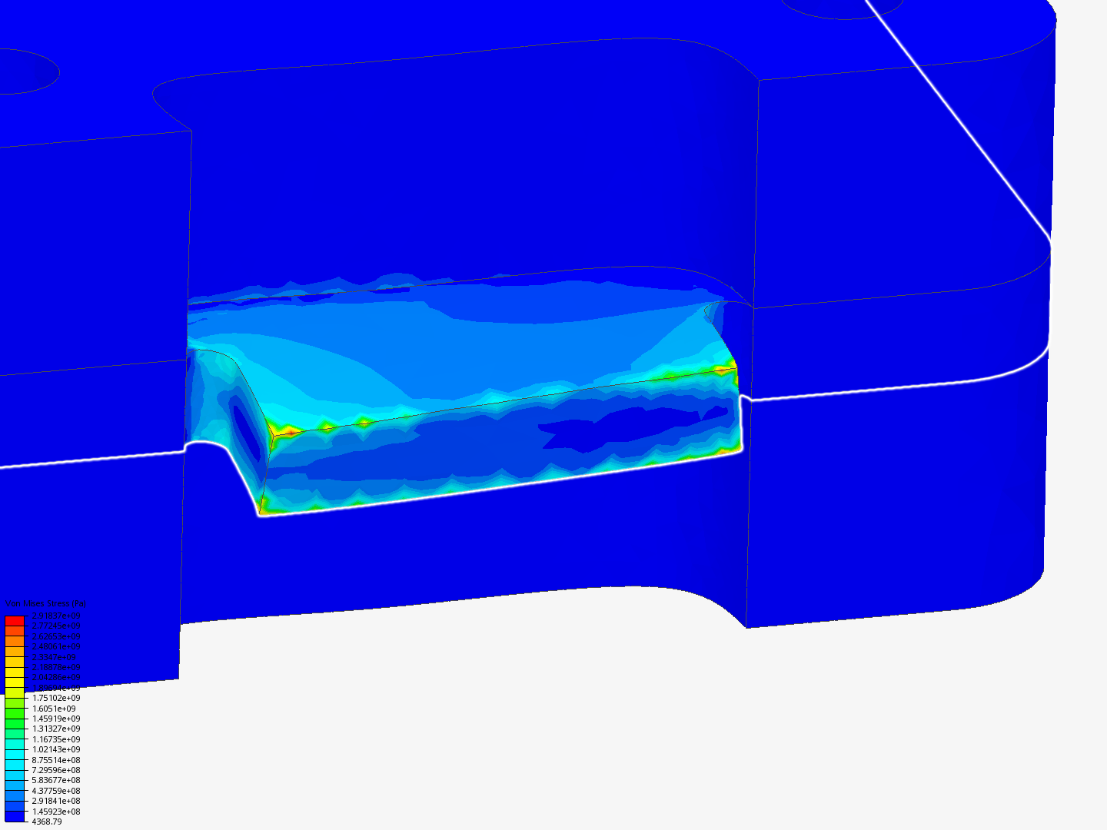Image resolution: width=1107 pixels, height=830 pixels.
Task: Click the legend value 1.45923e+08
Action: [56, 812]
